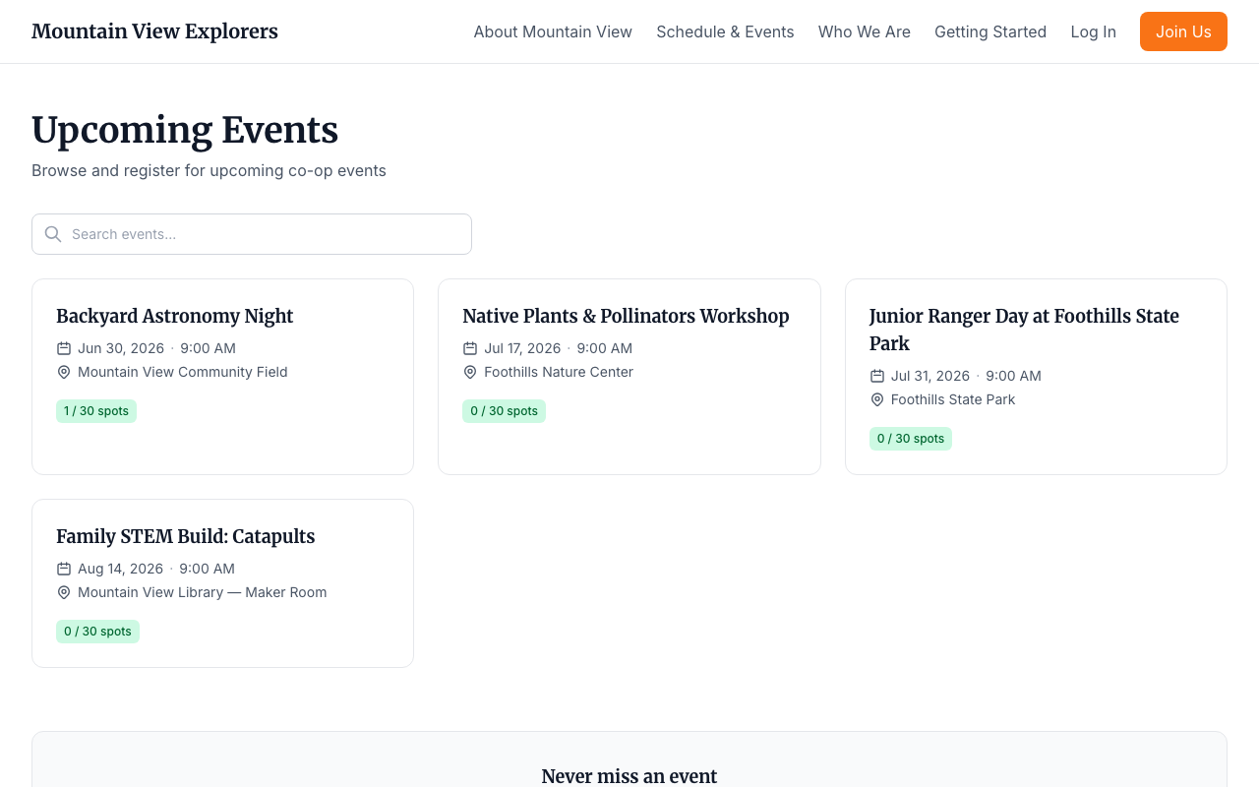Focus the Search events input field

point(252,234)
